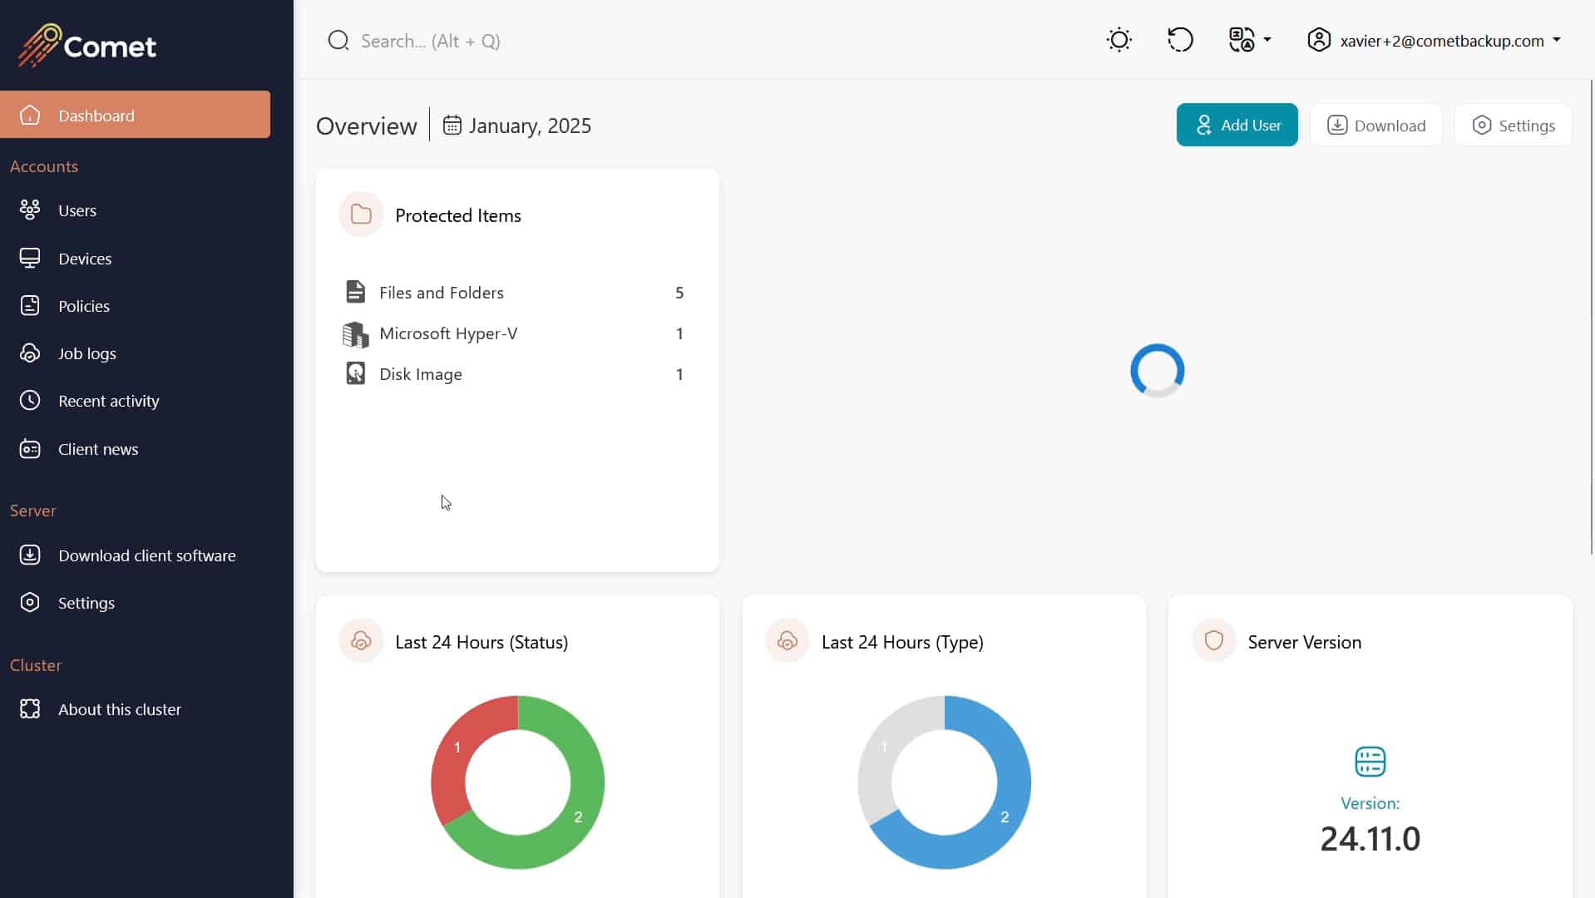The image size is (1595, 898).
Task: Open the xavier+2@cometbackup.com account menu
Action: 1434,40
